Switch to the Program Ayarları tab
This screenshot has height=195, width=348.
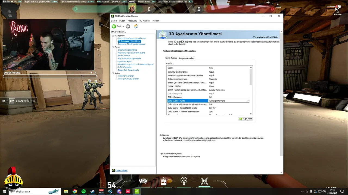[187, 58]
